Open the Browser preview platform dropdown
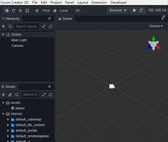 [x=118, y=10]
